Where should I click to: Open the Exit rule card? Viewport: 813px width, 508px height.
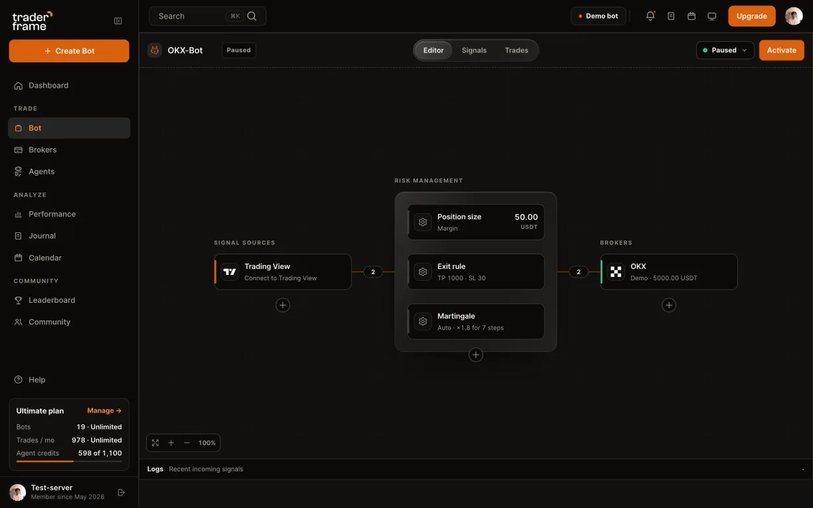(x=476, y=272)
